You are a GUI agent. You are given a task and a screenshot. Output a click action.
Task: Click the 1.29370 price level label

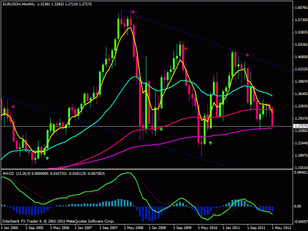(301, 119)
